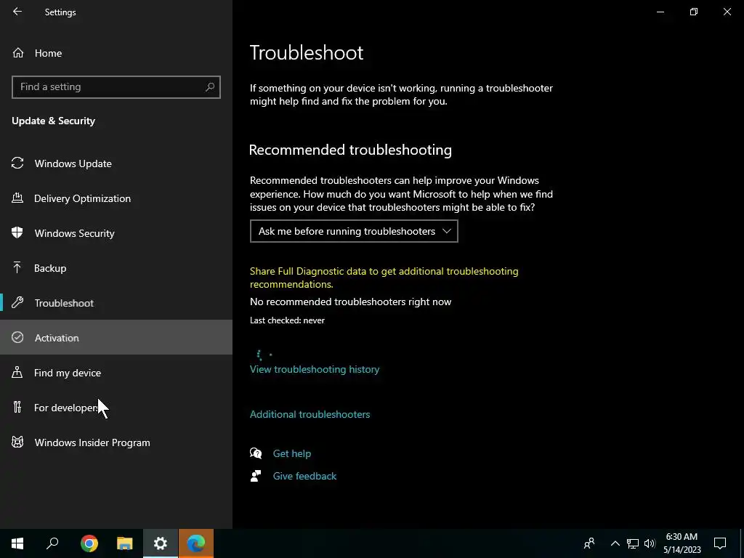
Task: Click the Windows Insider cat icon
Action: (17, 442)
